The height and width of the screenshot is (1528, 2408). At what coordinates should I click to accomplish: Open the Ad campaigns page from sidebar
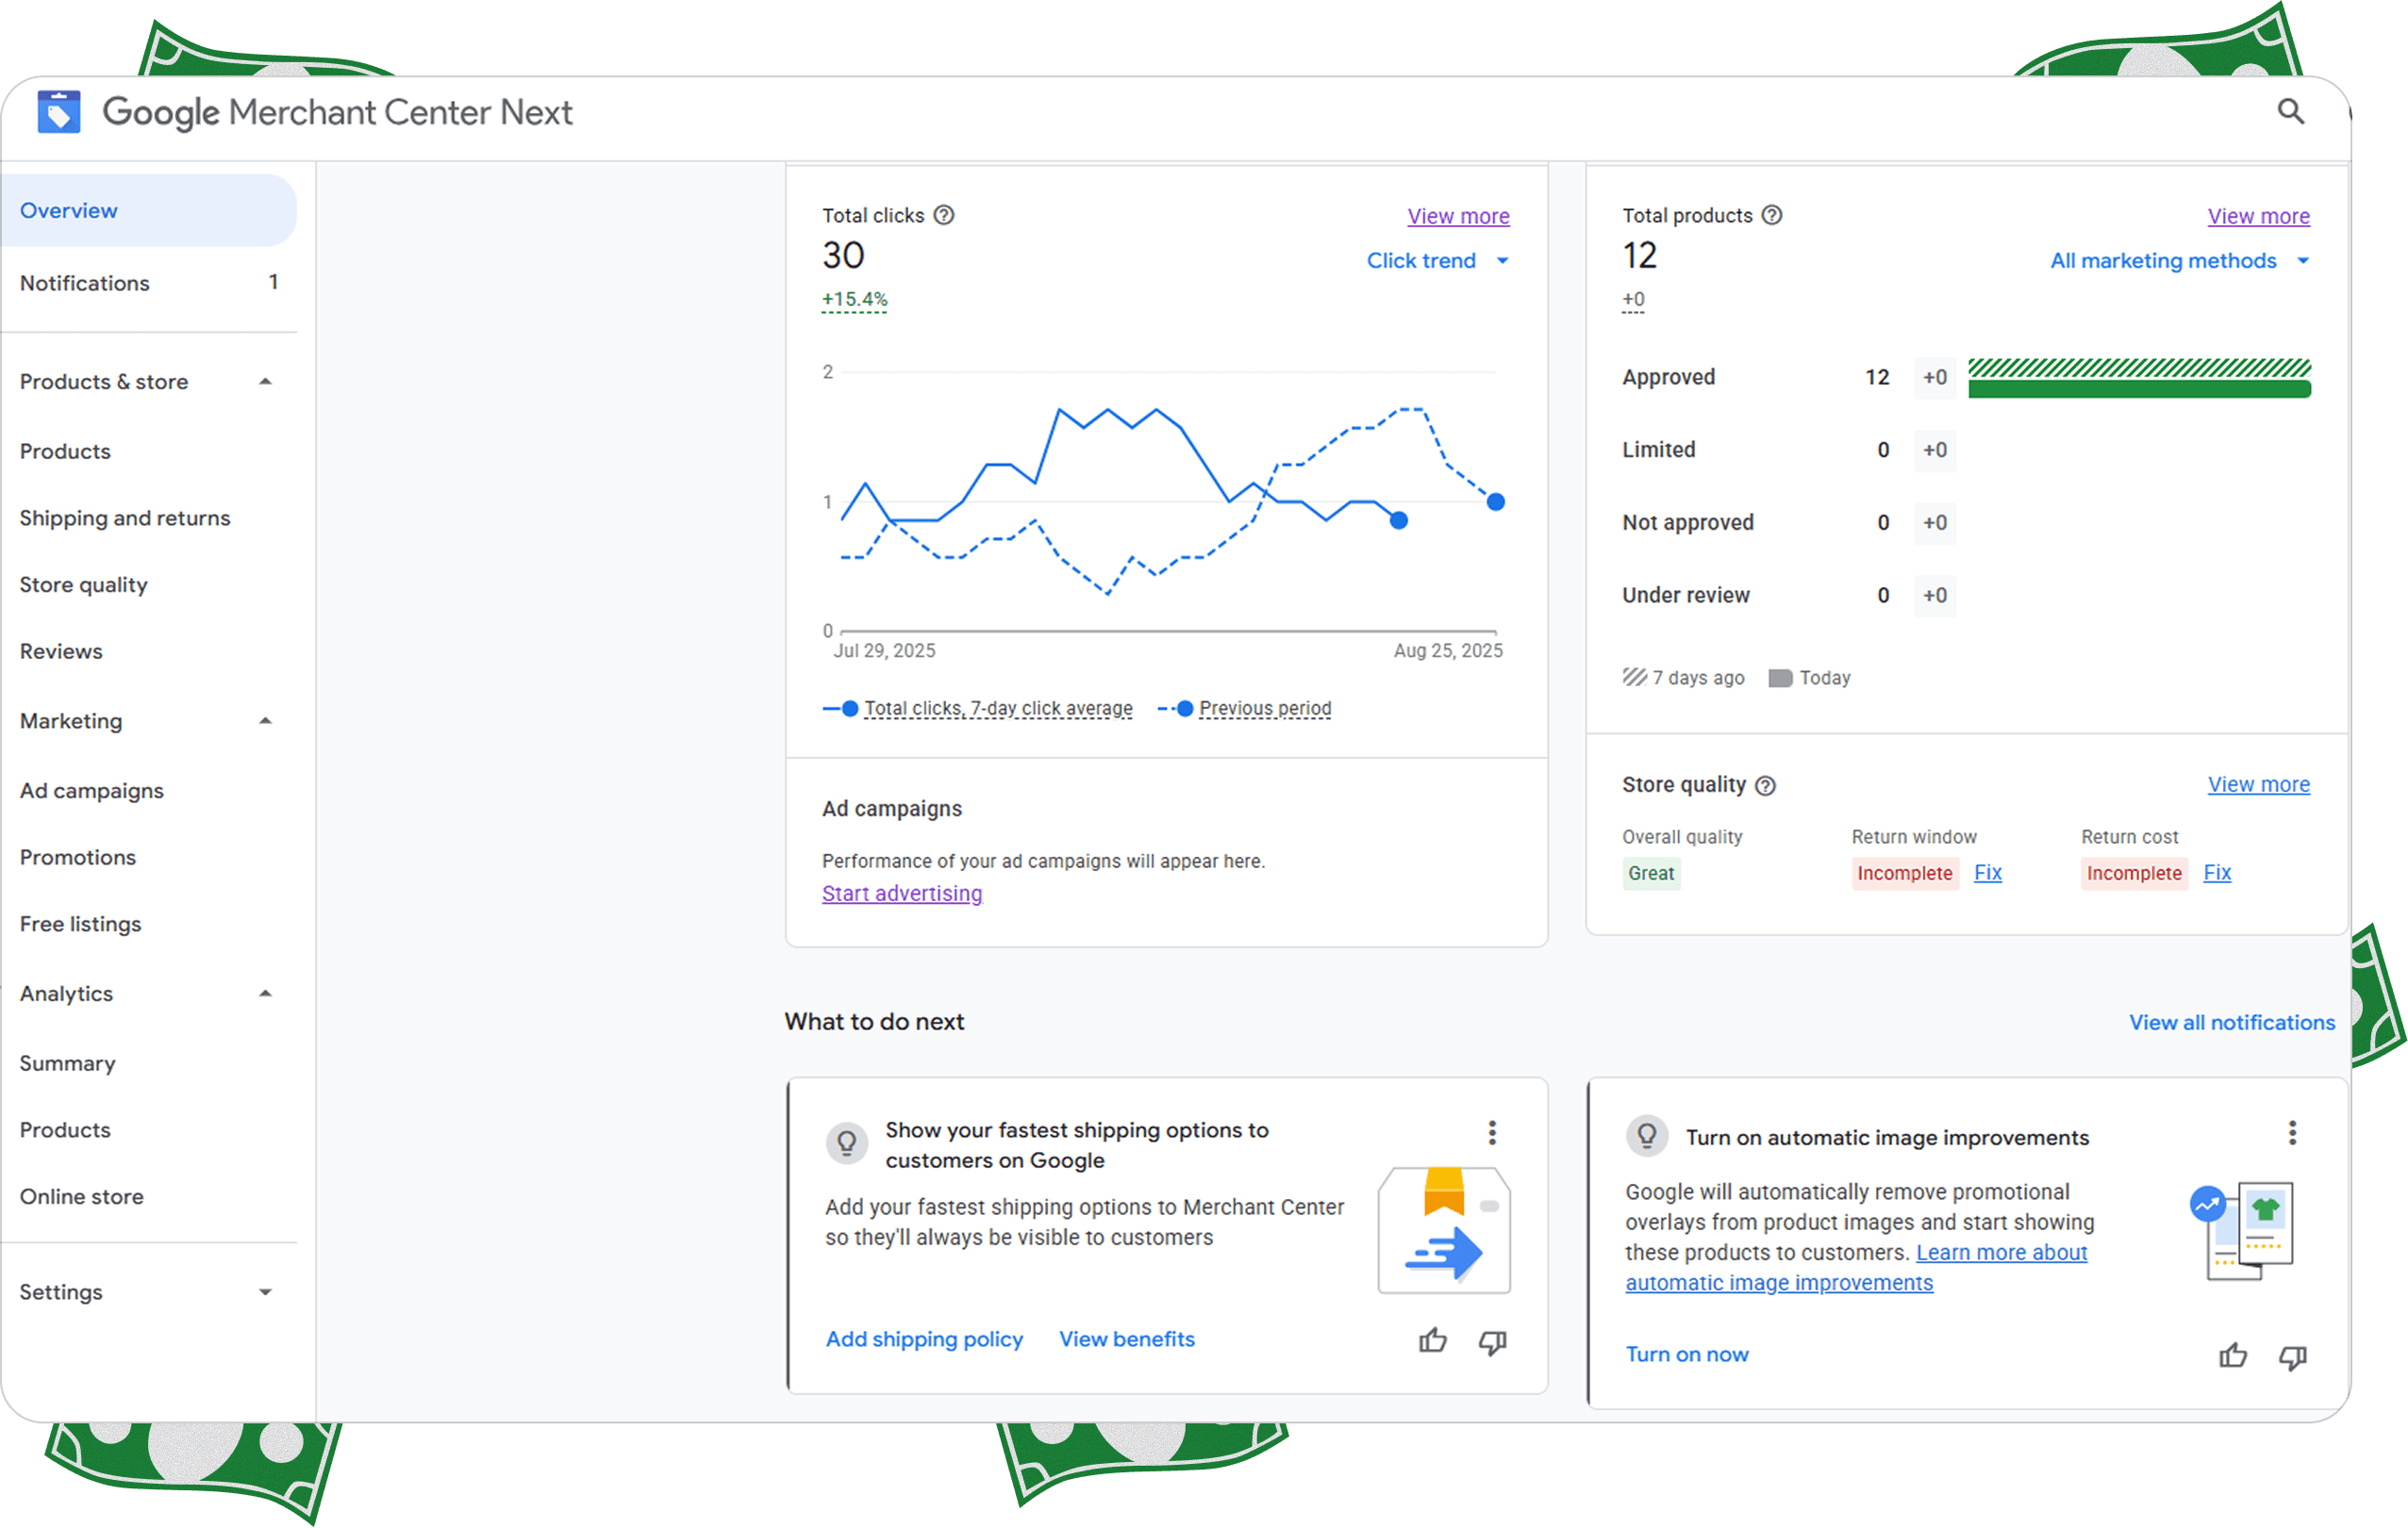pyautogui.click(x=91, y=790)
